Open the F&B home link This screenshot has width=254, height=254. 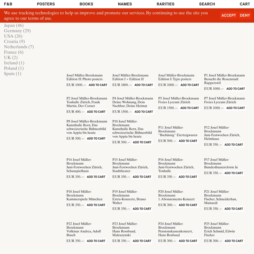coord(8,4)
